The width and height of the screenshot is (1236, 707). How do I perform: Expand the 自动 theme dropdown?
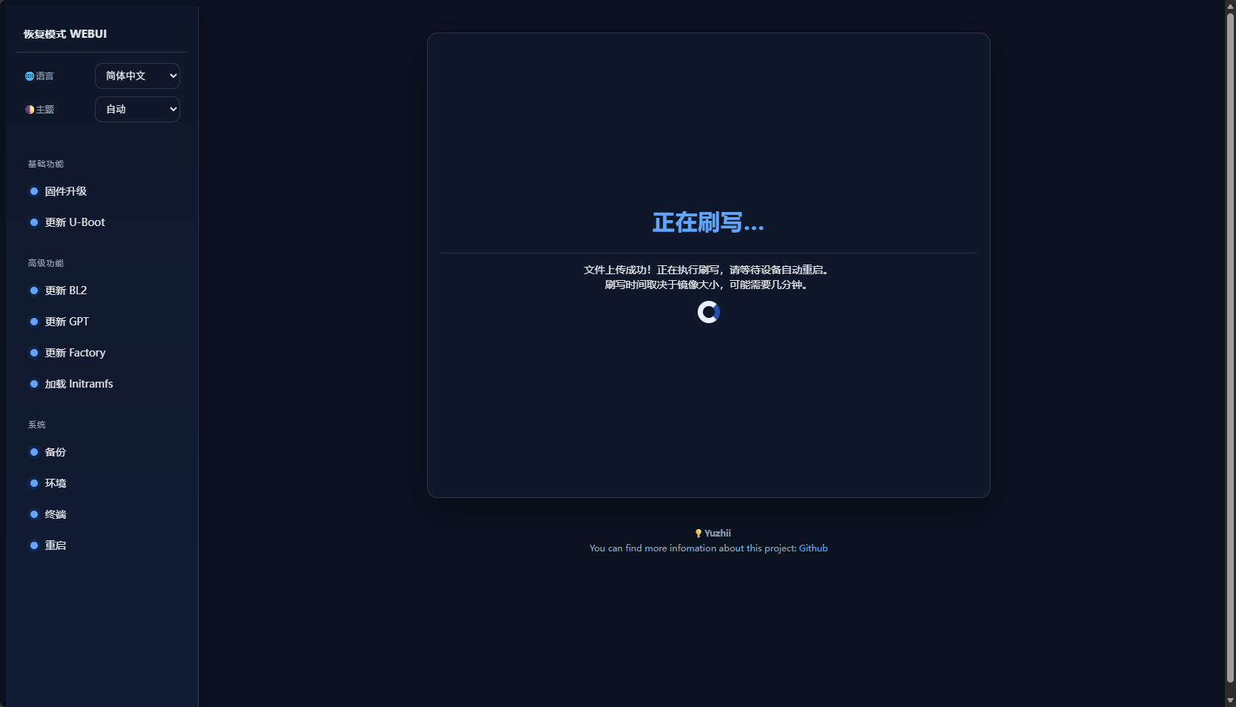[137, 109]
